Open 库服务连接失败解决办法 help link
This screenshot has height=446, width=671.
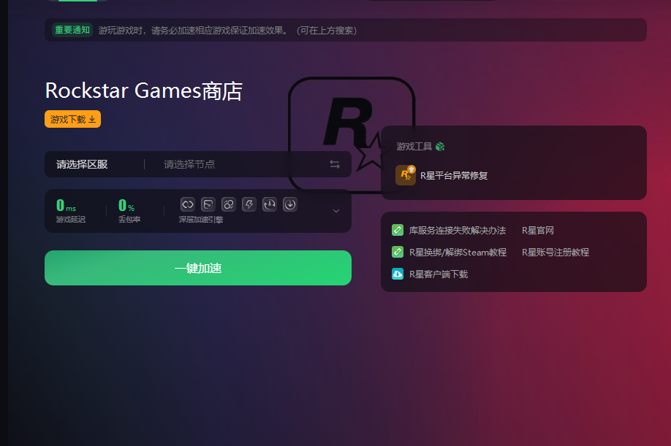point(458,231)
